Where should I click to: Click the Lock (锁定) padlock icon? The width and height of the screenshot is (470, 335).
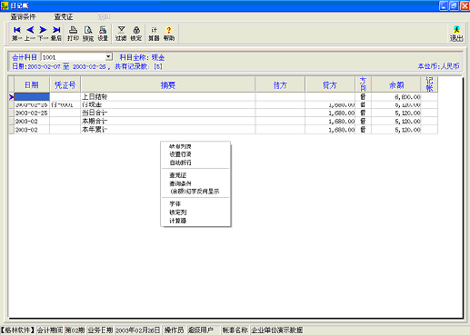click(136, 34)
